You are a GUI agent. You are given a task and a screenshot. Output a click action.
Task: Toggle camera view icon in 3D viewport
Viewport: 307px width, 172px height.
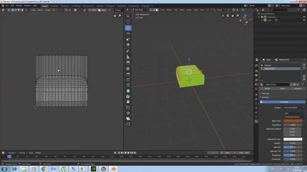click(228, 16)
